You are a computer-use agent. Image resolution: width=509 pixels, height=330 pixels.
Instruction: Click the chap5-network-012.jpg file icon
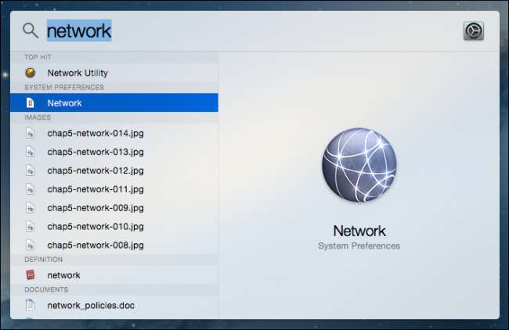31,170
